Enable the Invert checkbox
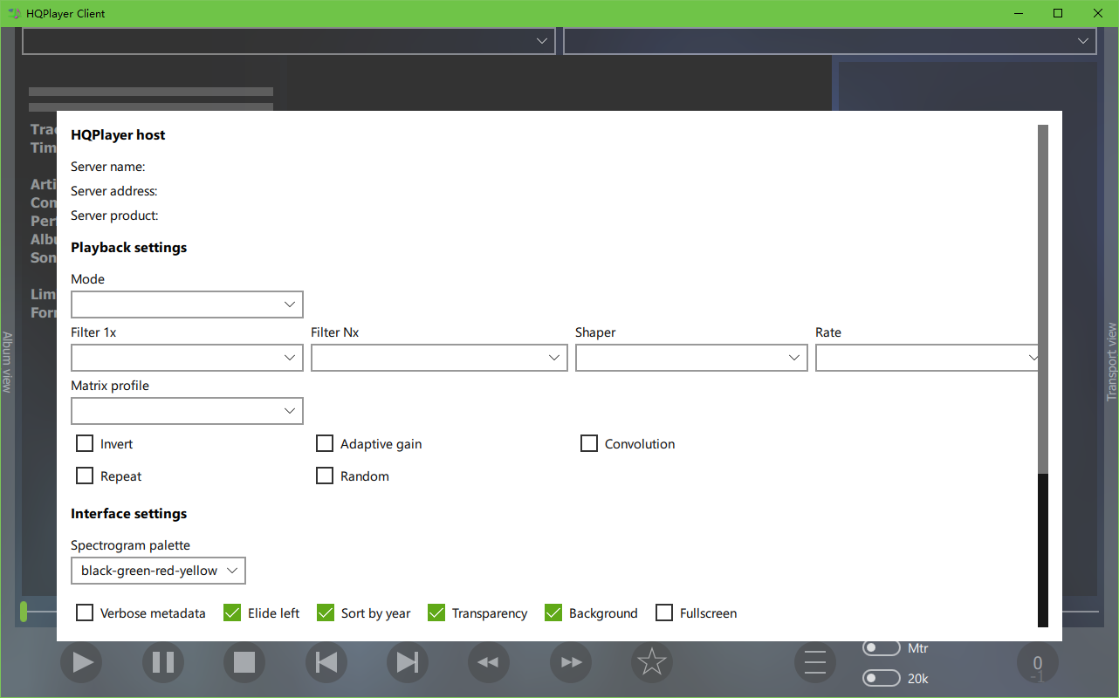Screen dimensions: 1119x698 coord(85,443)
